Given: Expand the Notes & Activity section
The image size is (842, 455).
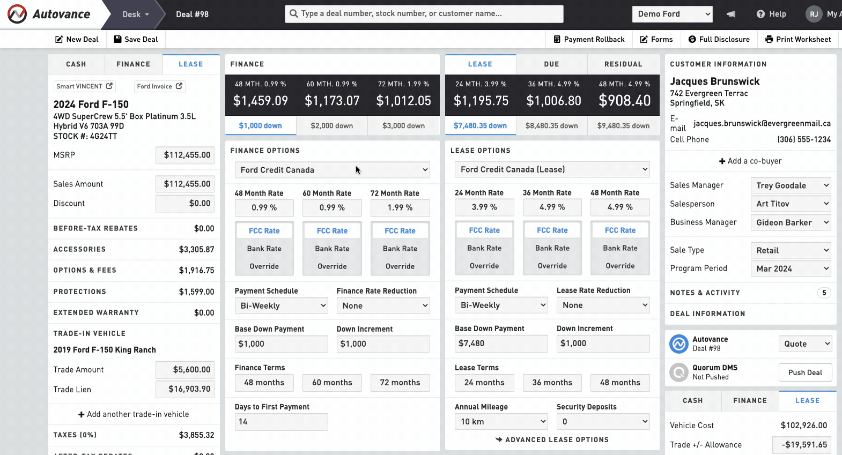Looking at the screenshot, I should (750, 293).
